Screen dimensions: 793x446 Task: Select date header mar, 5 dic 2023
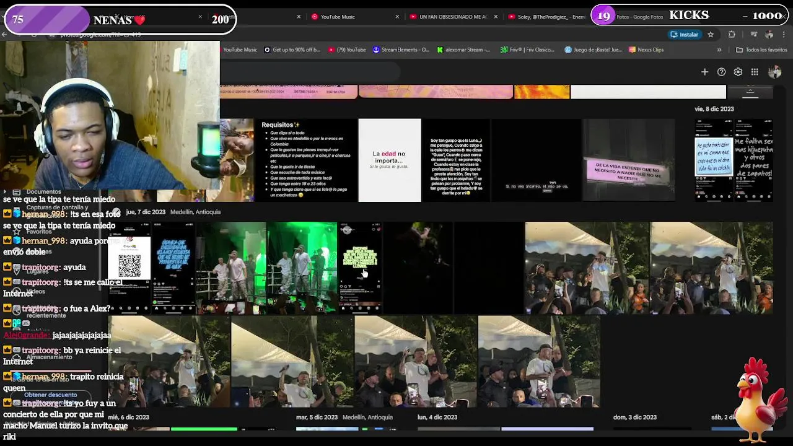point(317,418)
